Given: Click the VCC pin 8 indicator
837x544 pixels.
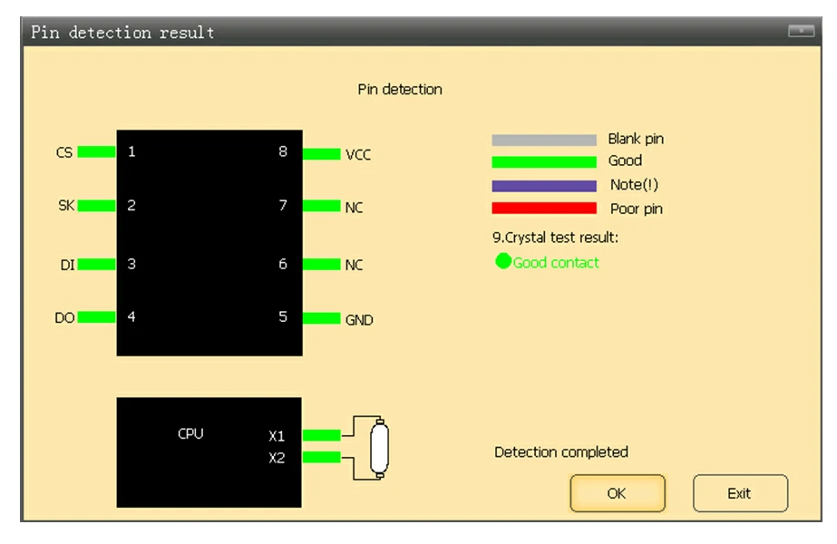Looking at the screenshot, I should pos(321,154).
